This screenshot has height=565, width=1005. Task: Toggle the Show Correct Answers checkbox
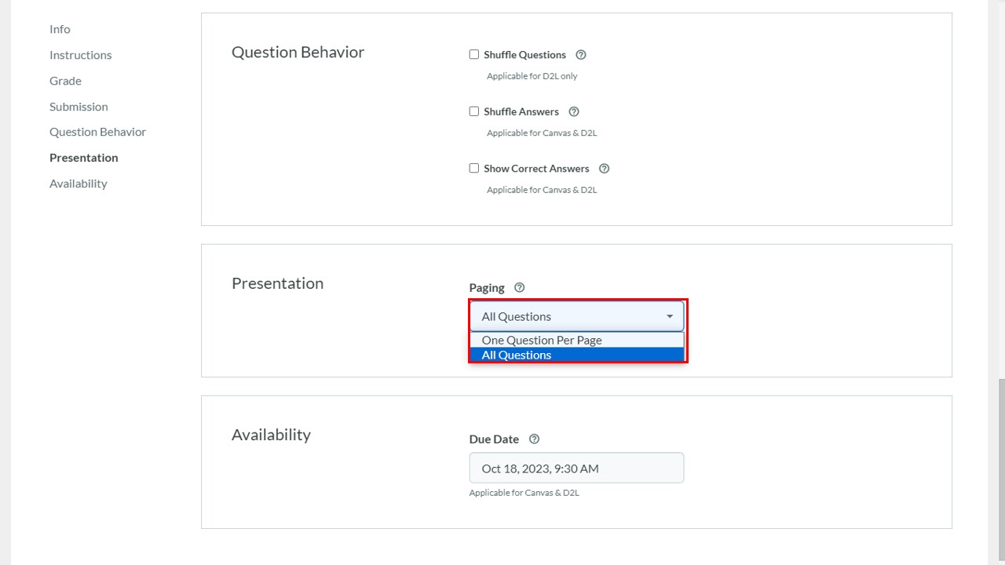(x=474, y=168)
